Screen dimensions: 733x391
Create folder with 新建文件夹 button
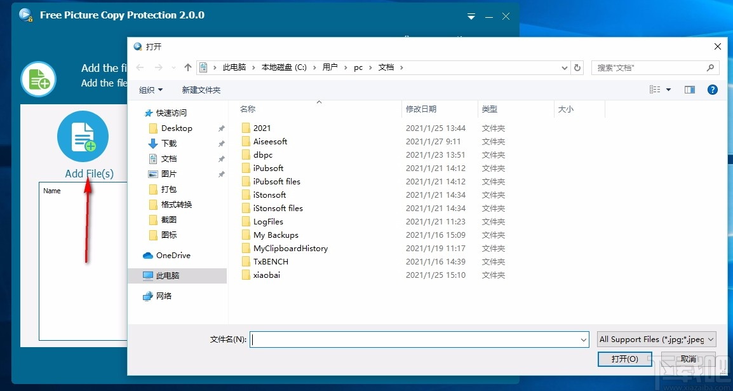(x=201, y=90)
